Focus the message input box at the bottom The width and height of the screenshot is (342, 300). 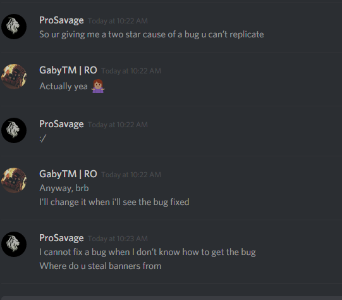tap(172, 298)
